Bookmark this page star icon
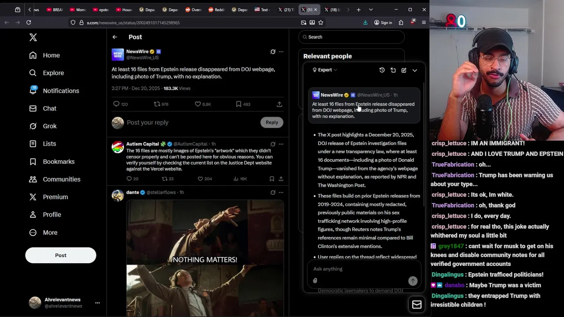This screenshot has height=317, width=564. point(321,22)
